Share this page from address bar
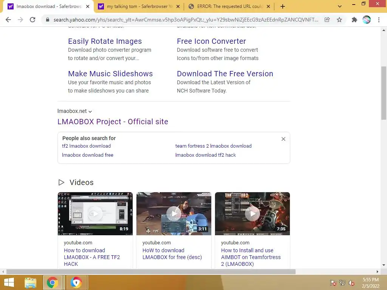Screen dimensions: 387x290 click(x=327, y=20)
